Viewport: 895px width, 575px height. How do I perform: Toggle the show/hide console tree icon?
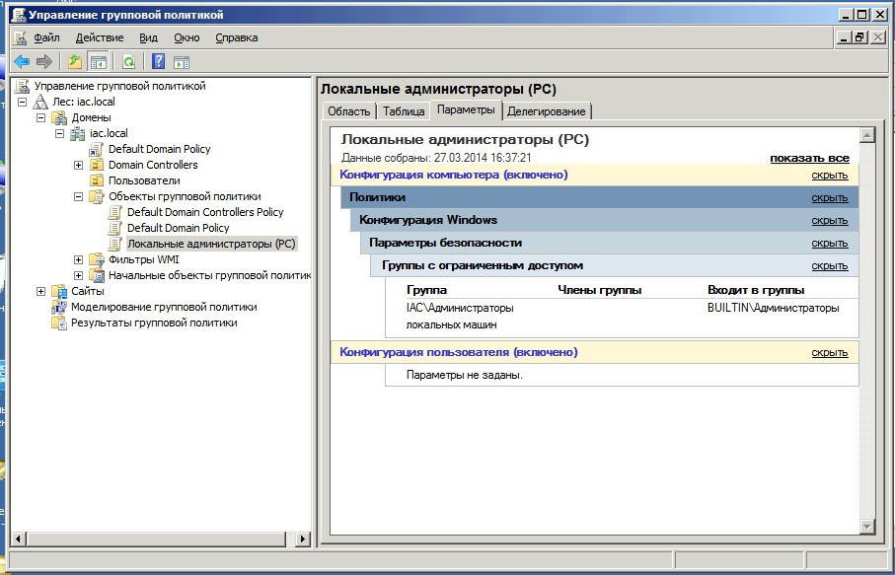(x=99, y=62)
